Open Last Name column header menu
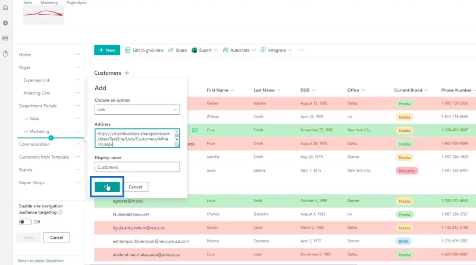 (x=267, y=90)
